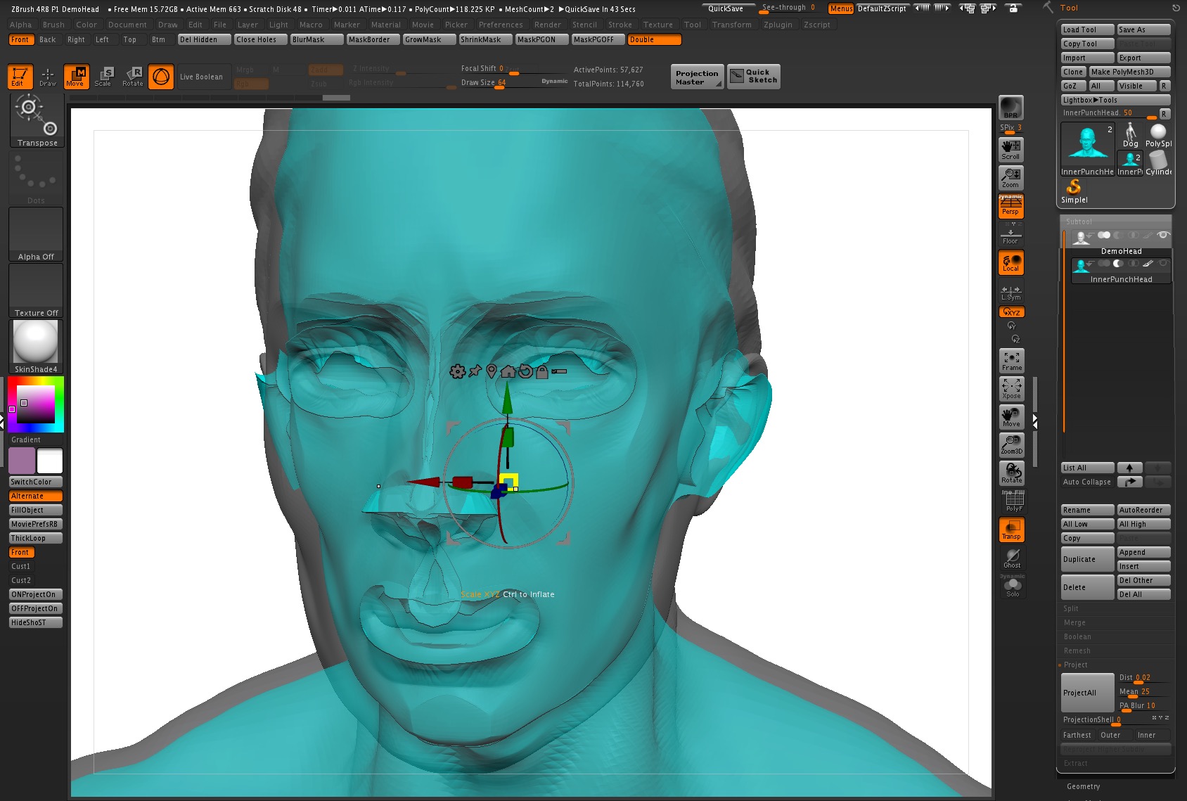Viewport: 1187px width, 801px height.
Task: Open the Lightbox Tools browser
Action: (1115, 100)
